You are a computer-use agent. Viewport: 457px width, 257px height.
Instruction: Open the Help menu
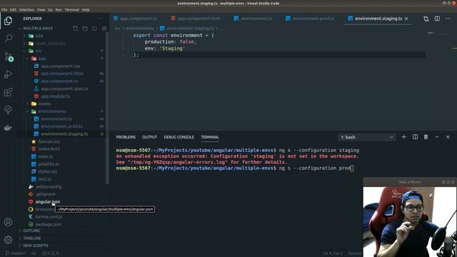[x=86, y=9]
